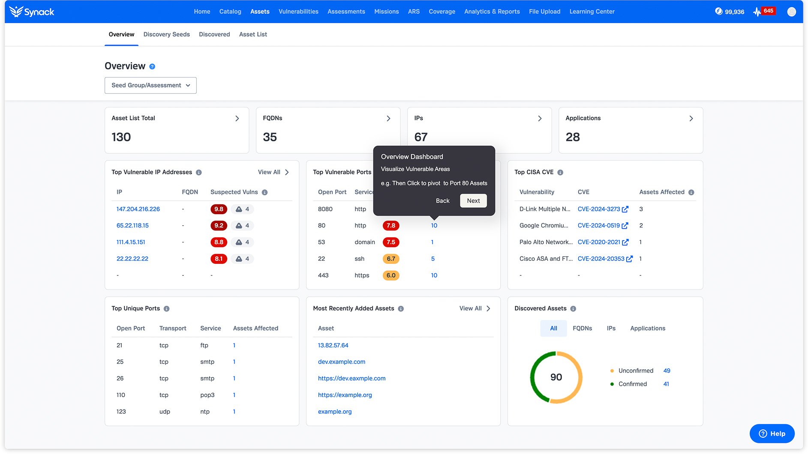This screenshot has width=808, height=454.
Task: Click info icon next to Top Unique Ports
Action: [167, 308]
